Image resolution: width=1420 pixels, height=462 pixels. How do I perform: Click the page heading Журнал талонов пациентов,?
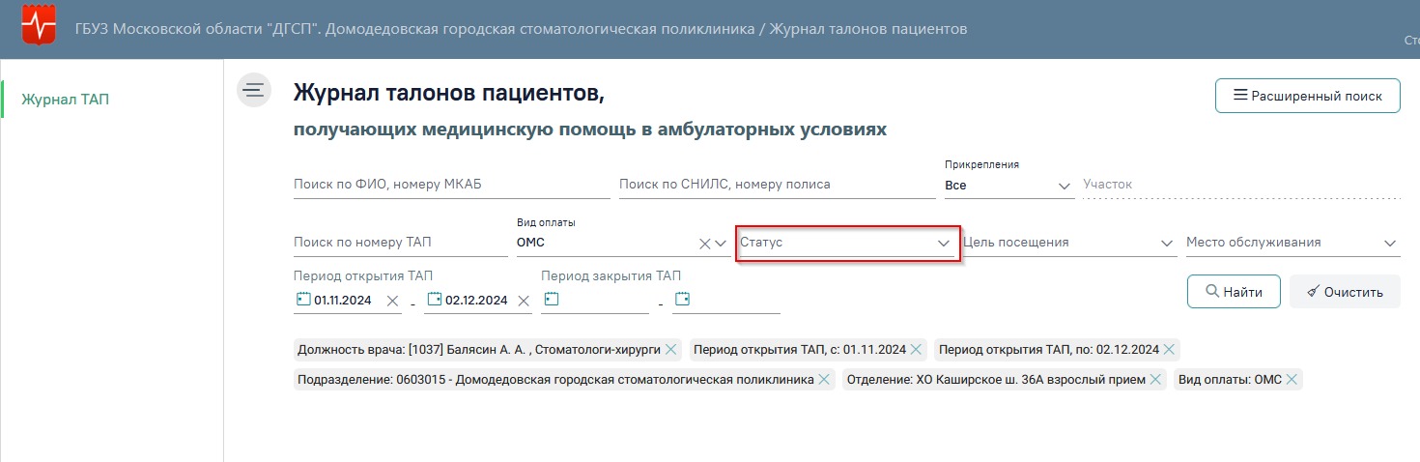tap(449, 93)
